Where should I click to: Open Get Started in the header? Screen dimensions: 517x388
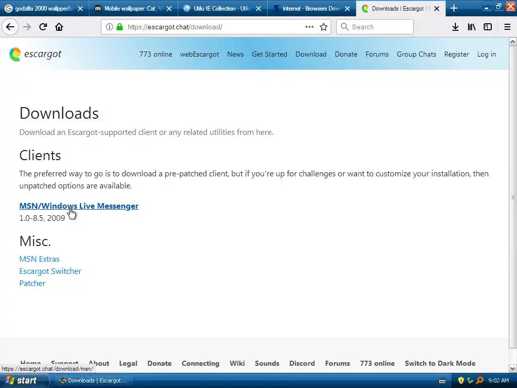(270, 54)
